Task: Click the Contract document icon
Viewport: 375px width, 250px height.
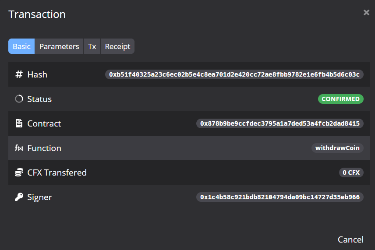Action: point(19,123)
